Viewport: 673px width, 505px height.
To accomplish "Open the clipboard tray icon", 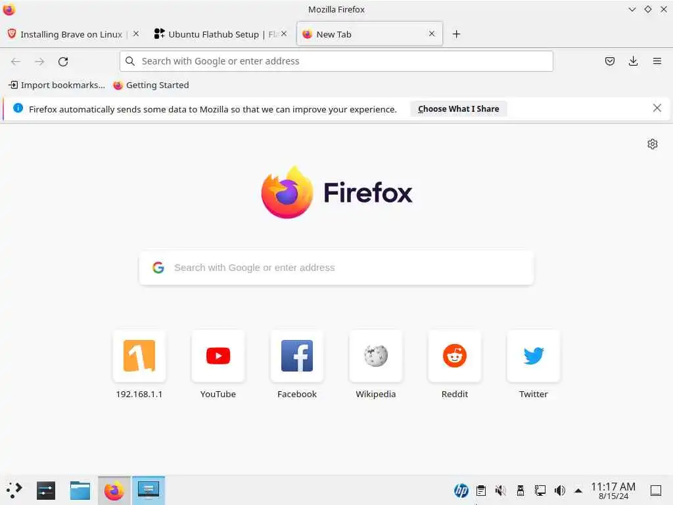I will coord(481,491).
